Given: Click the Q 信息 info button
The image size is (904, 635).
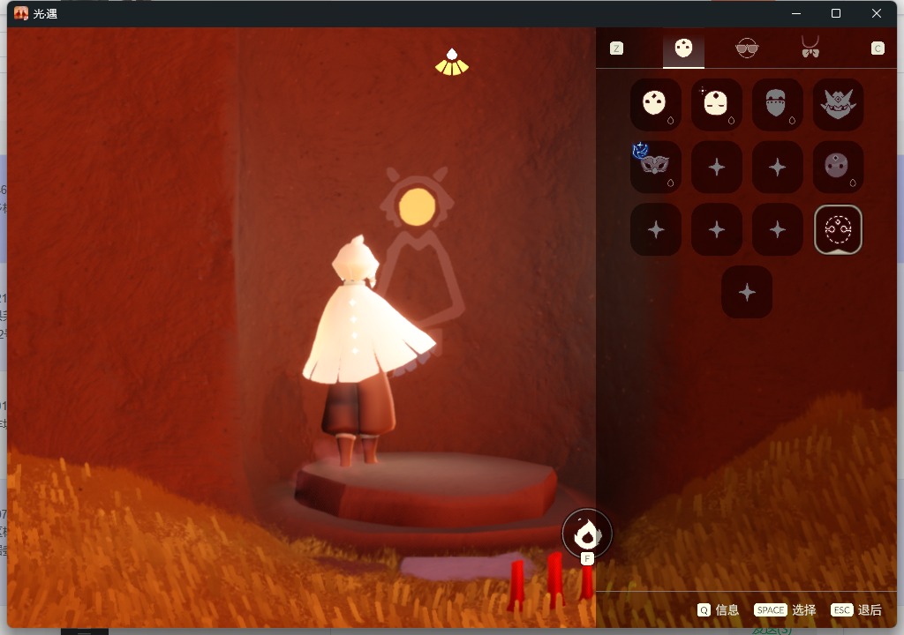Looking at the screenshot, I should (718, 609).
